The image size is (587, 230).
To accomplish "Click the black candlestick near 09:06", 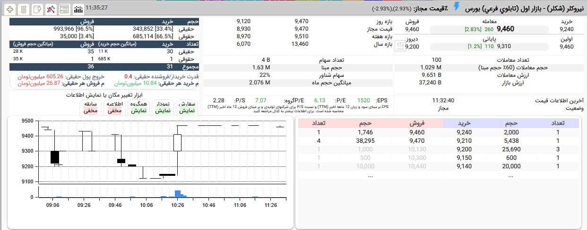I will [x=54, y=156].
